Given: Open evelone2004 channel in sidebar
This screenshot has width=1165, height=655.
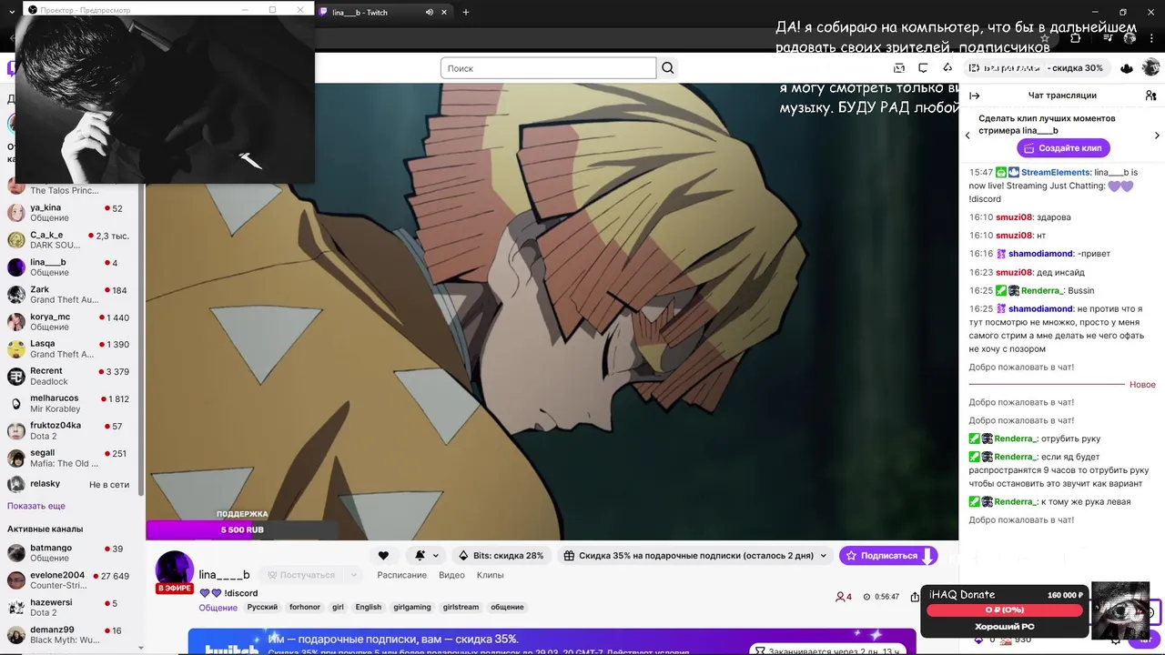Looking at the screenshot, I should coord(70,580).
